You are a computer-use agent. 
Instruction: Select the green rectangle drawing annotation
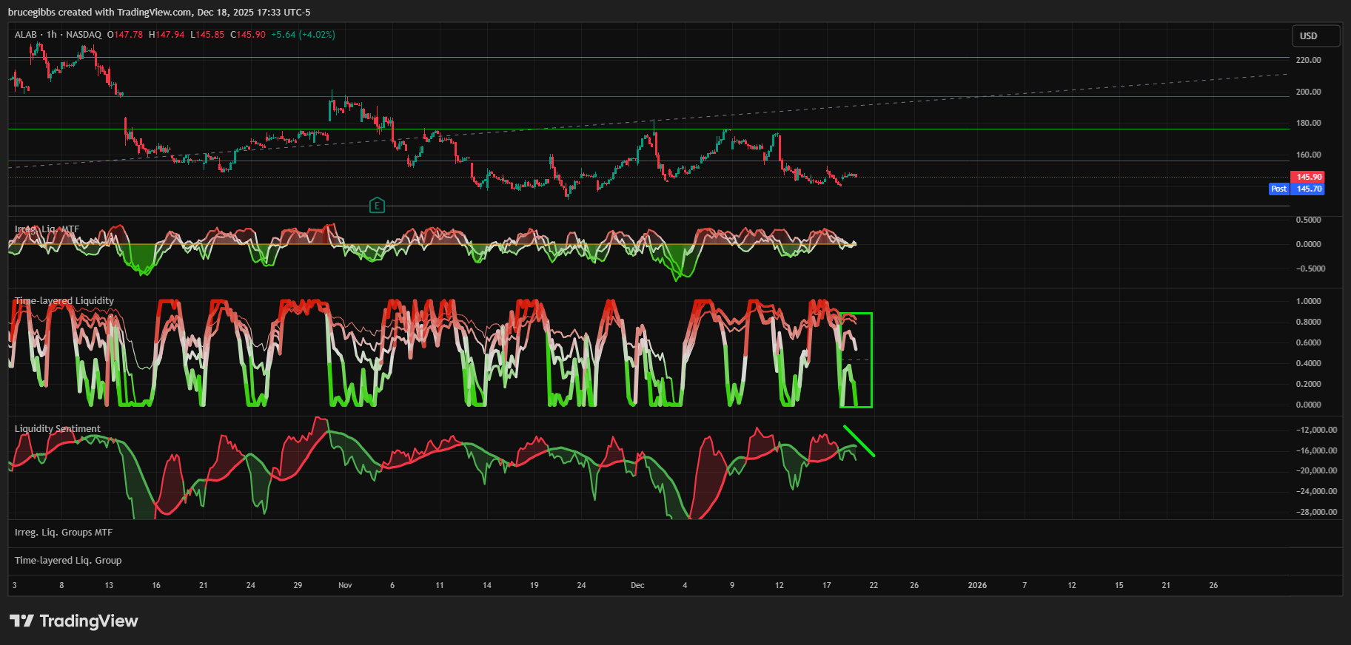871,360
